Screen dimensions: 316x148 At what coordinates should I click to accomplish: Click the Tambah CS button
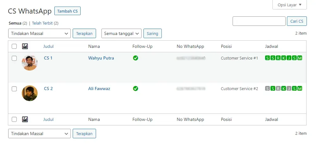pos(68,11)
